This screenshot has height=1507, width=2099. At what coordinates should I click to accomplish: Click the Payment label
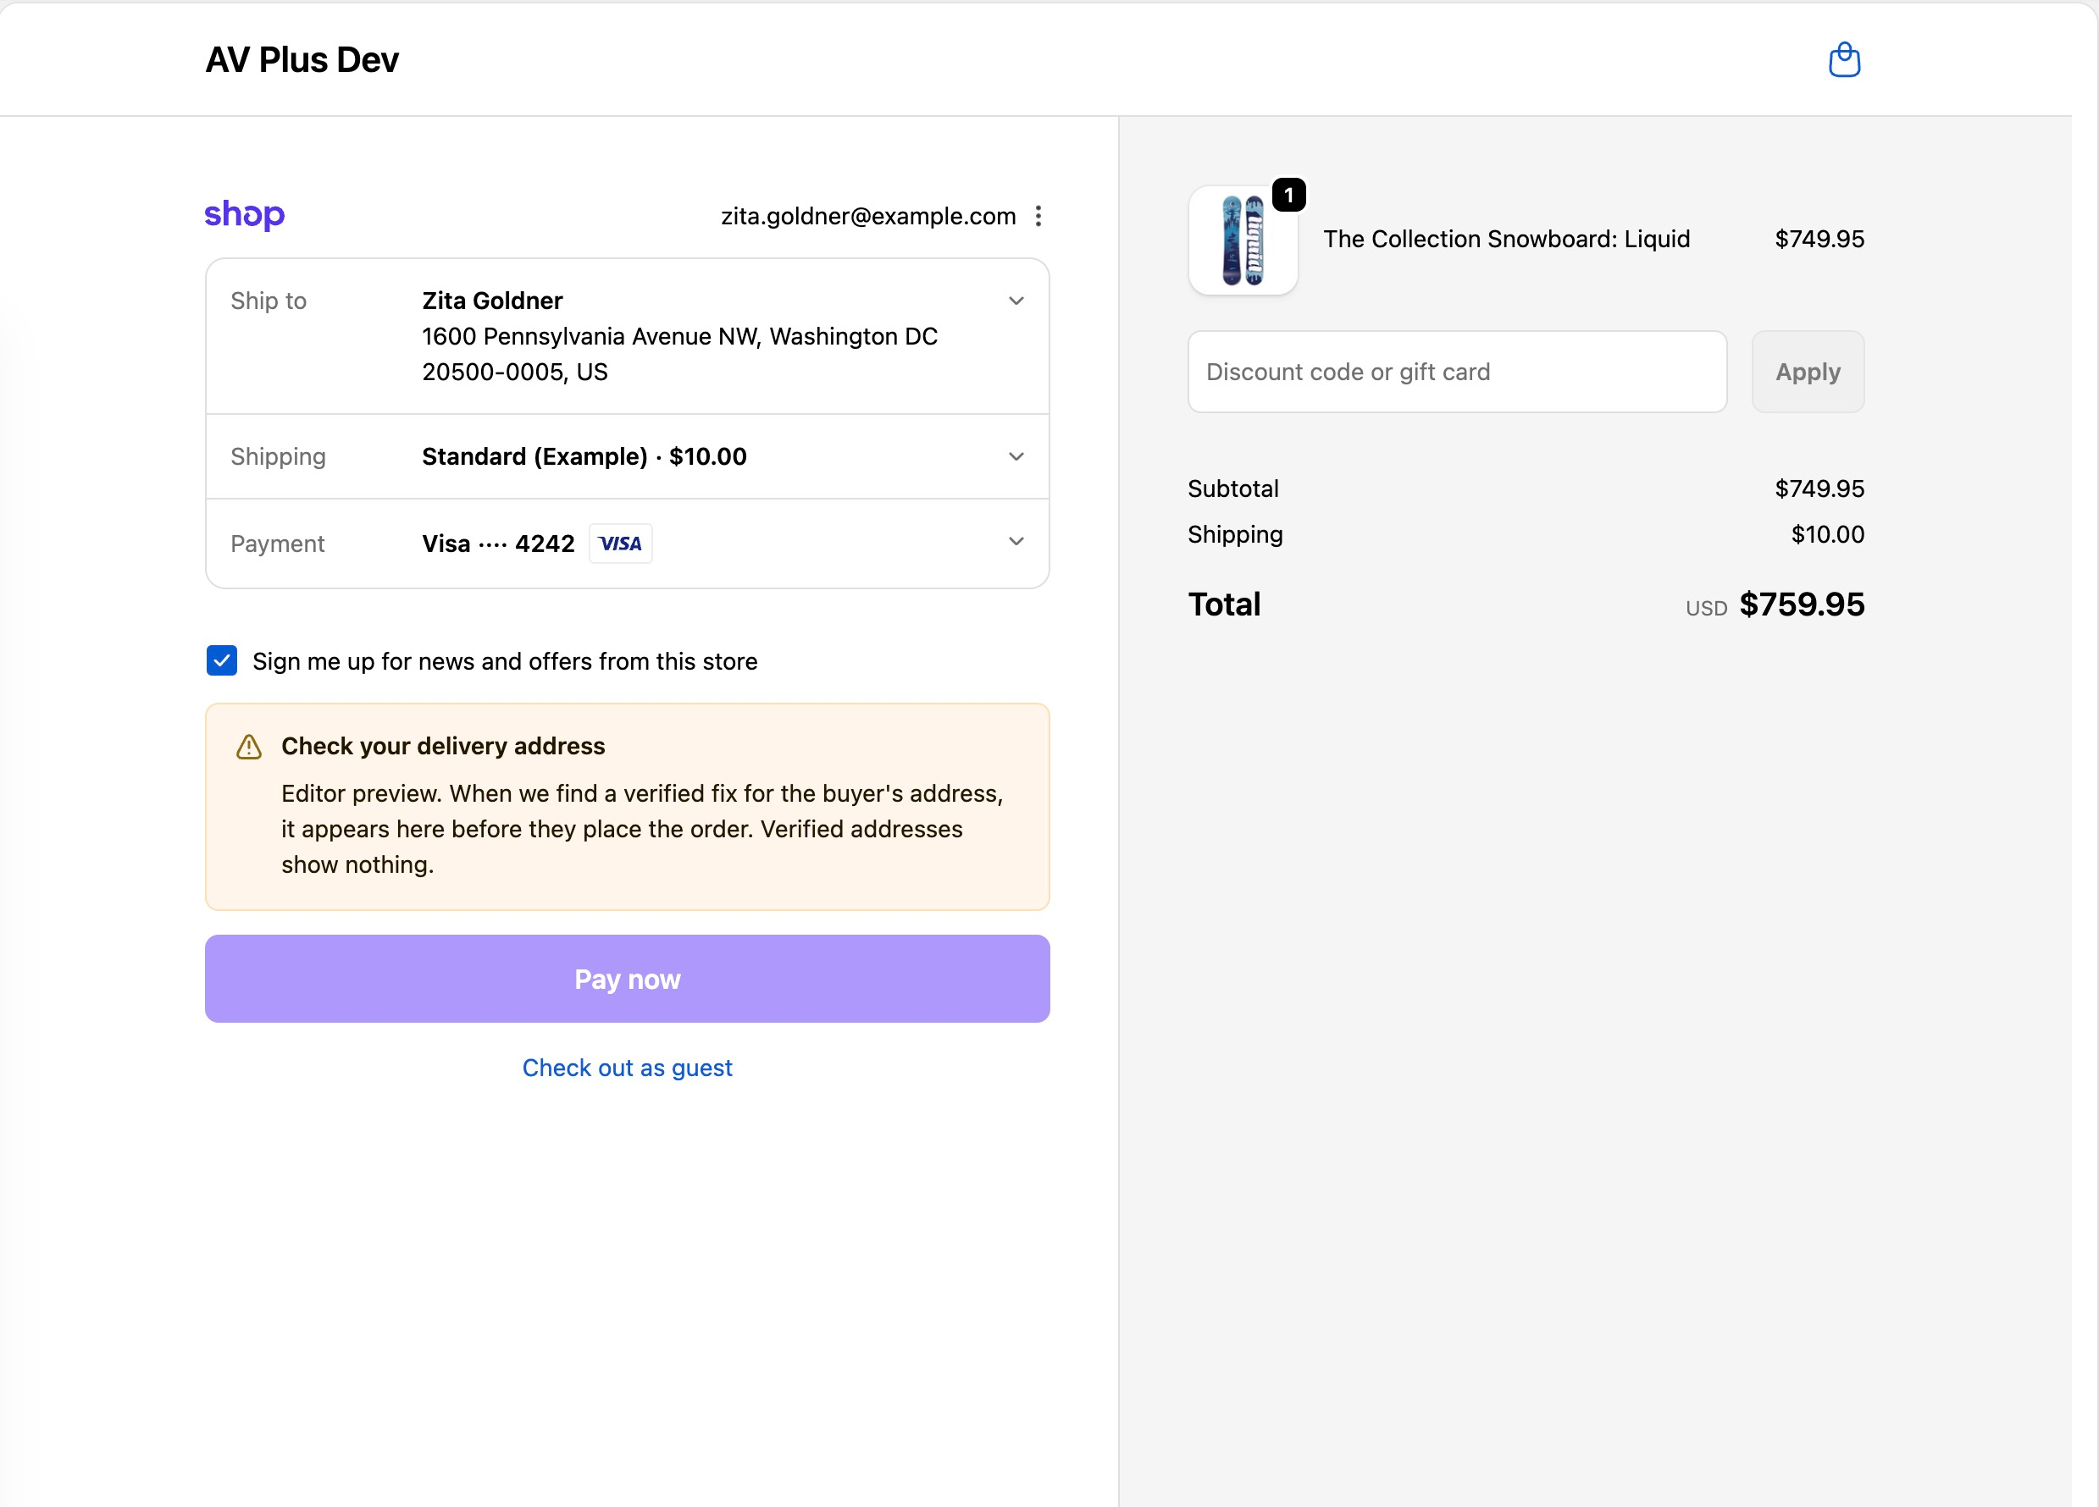pos(278,543)
